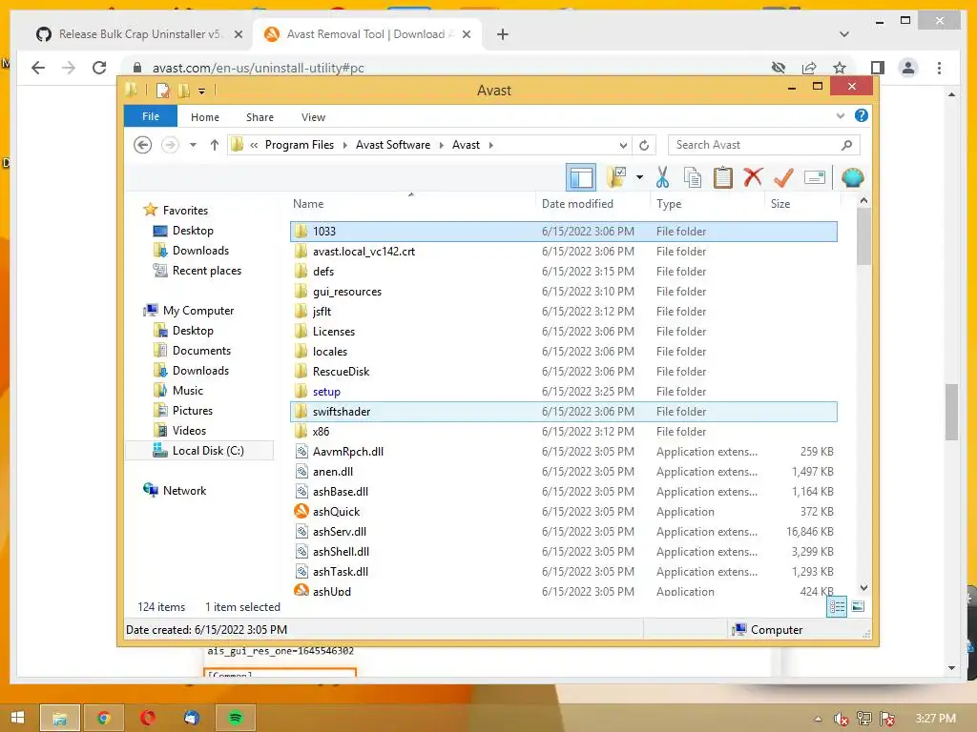
Task: Click the Paste clipboard icon
Action: pos(723,178)
